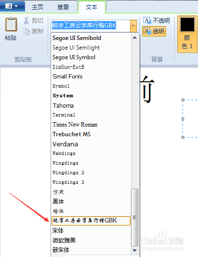
Task: Switch to the 文本 tab
Action: click(x=92, y=7)
